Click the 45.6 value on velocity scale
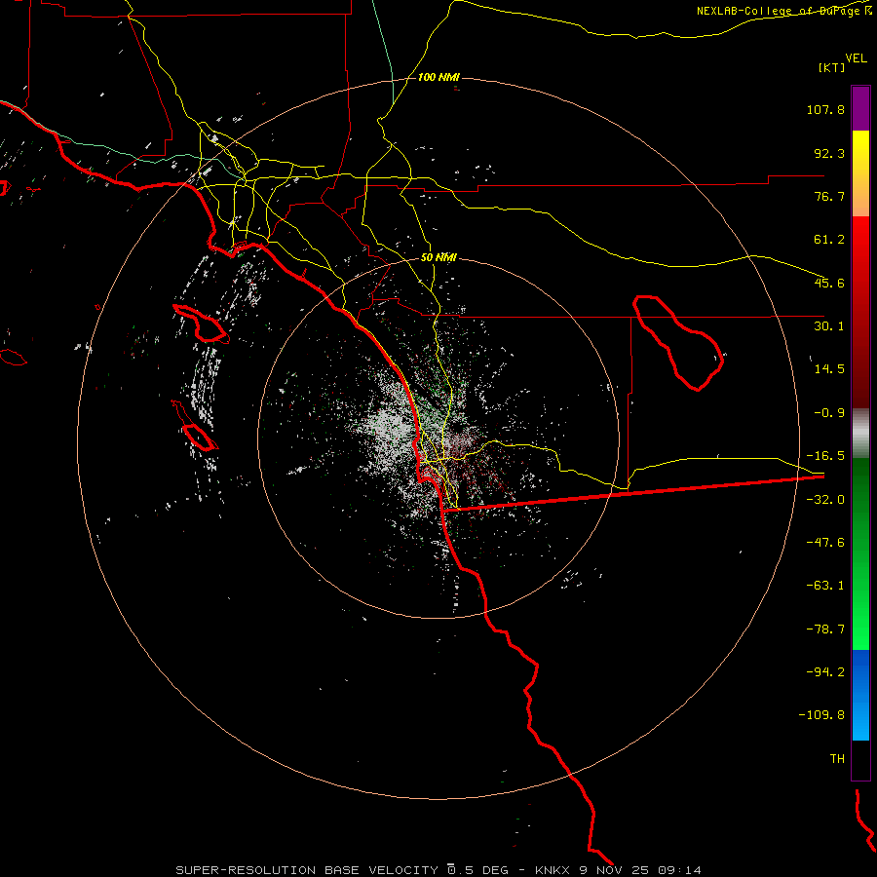877x877 pixels. [829, 283]
